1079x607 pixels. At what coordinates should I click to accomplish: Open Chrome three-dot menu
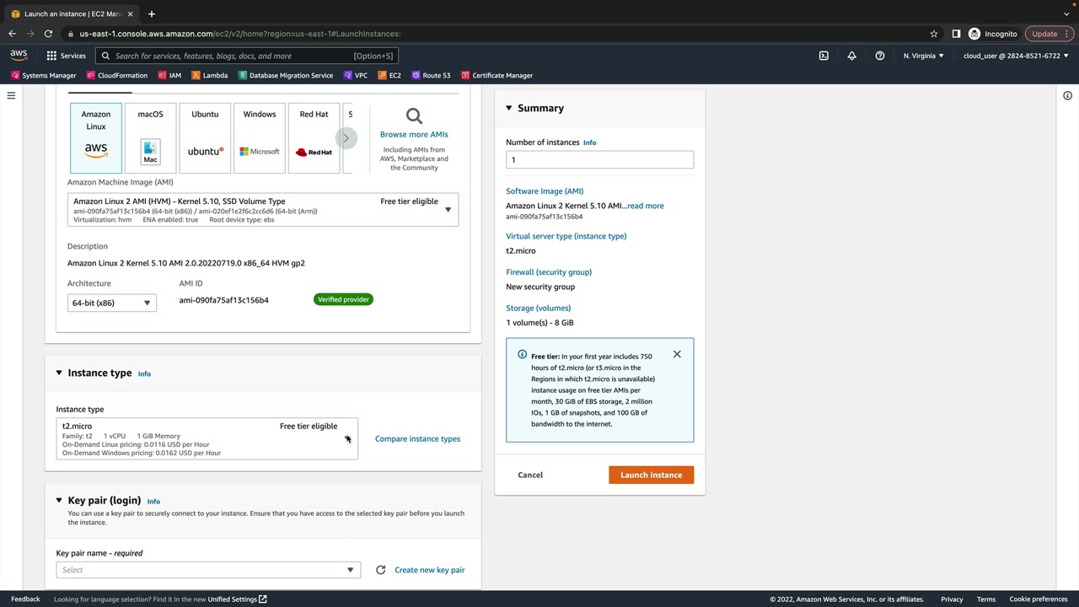click(x=1068, y=34)
